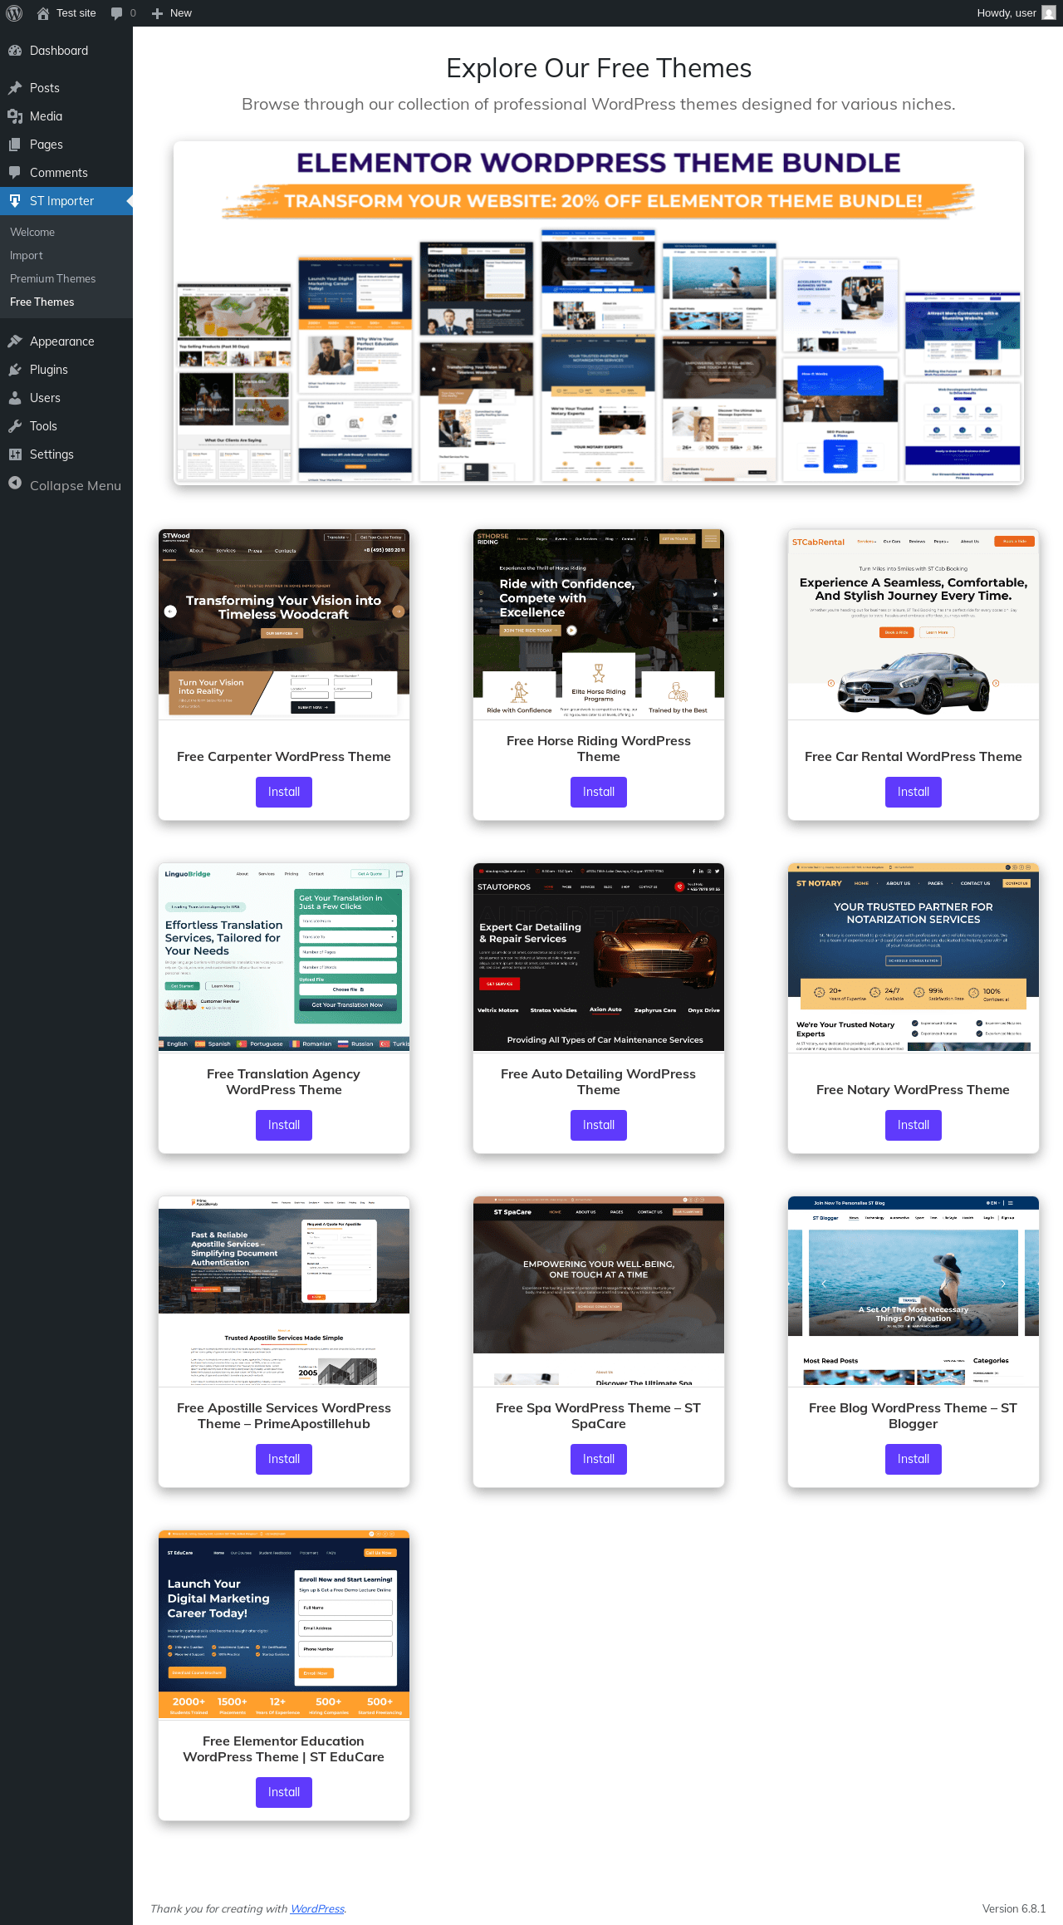Open the Import submenu item

click(27, 256)
